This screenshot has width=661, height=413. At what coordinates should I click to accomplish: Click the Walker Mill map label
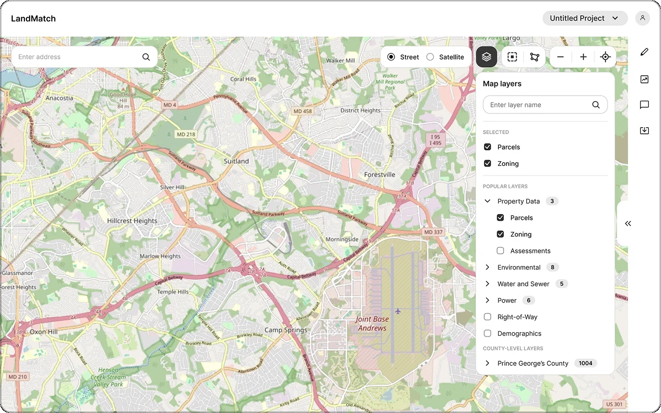[x=341, y=61]
